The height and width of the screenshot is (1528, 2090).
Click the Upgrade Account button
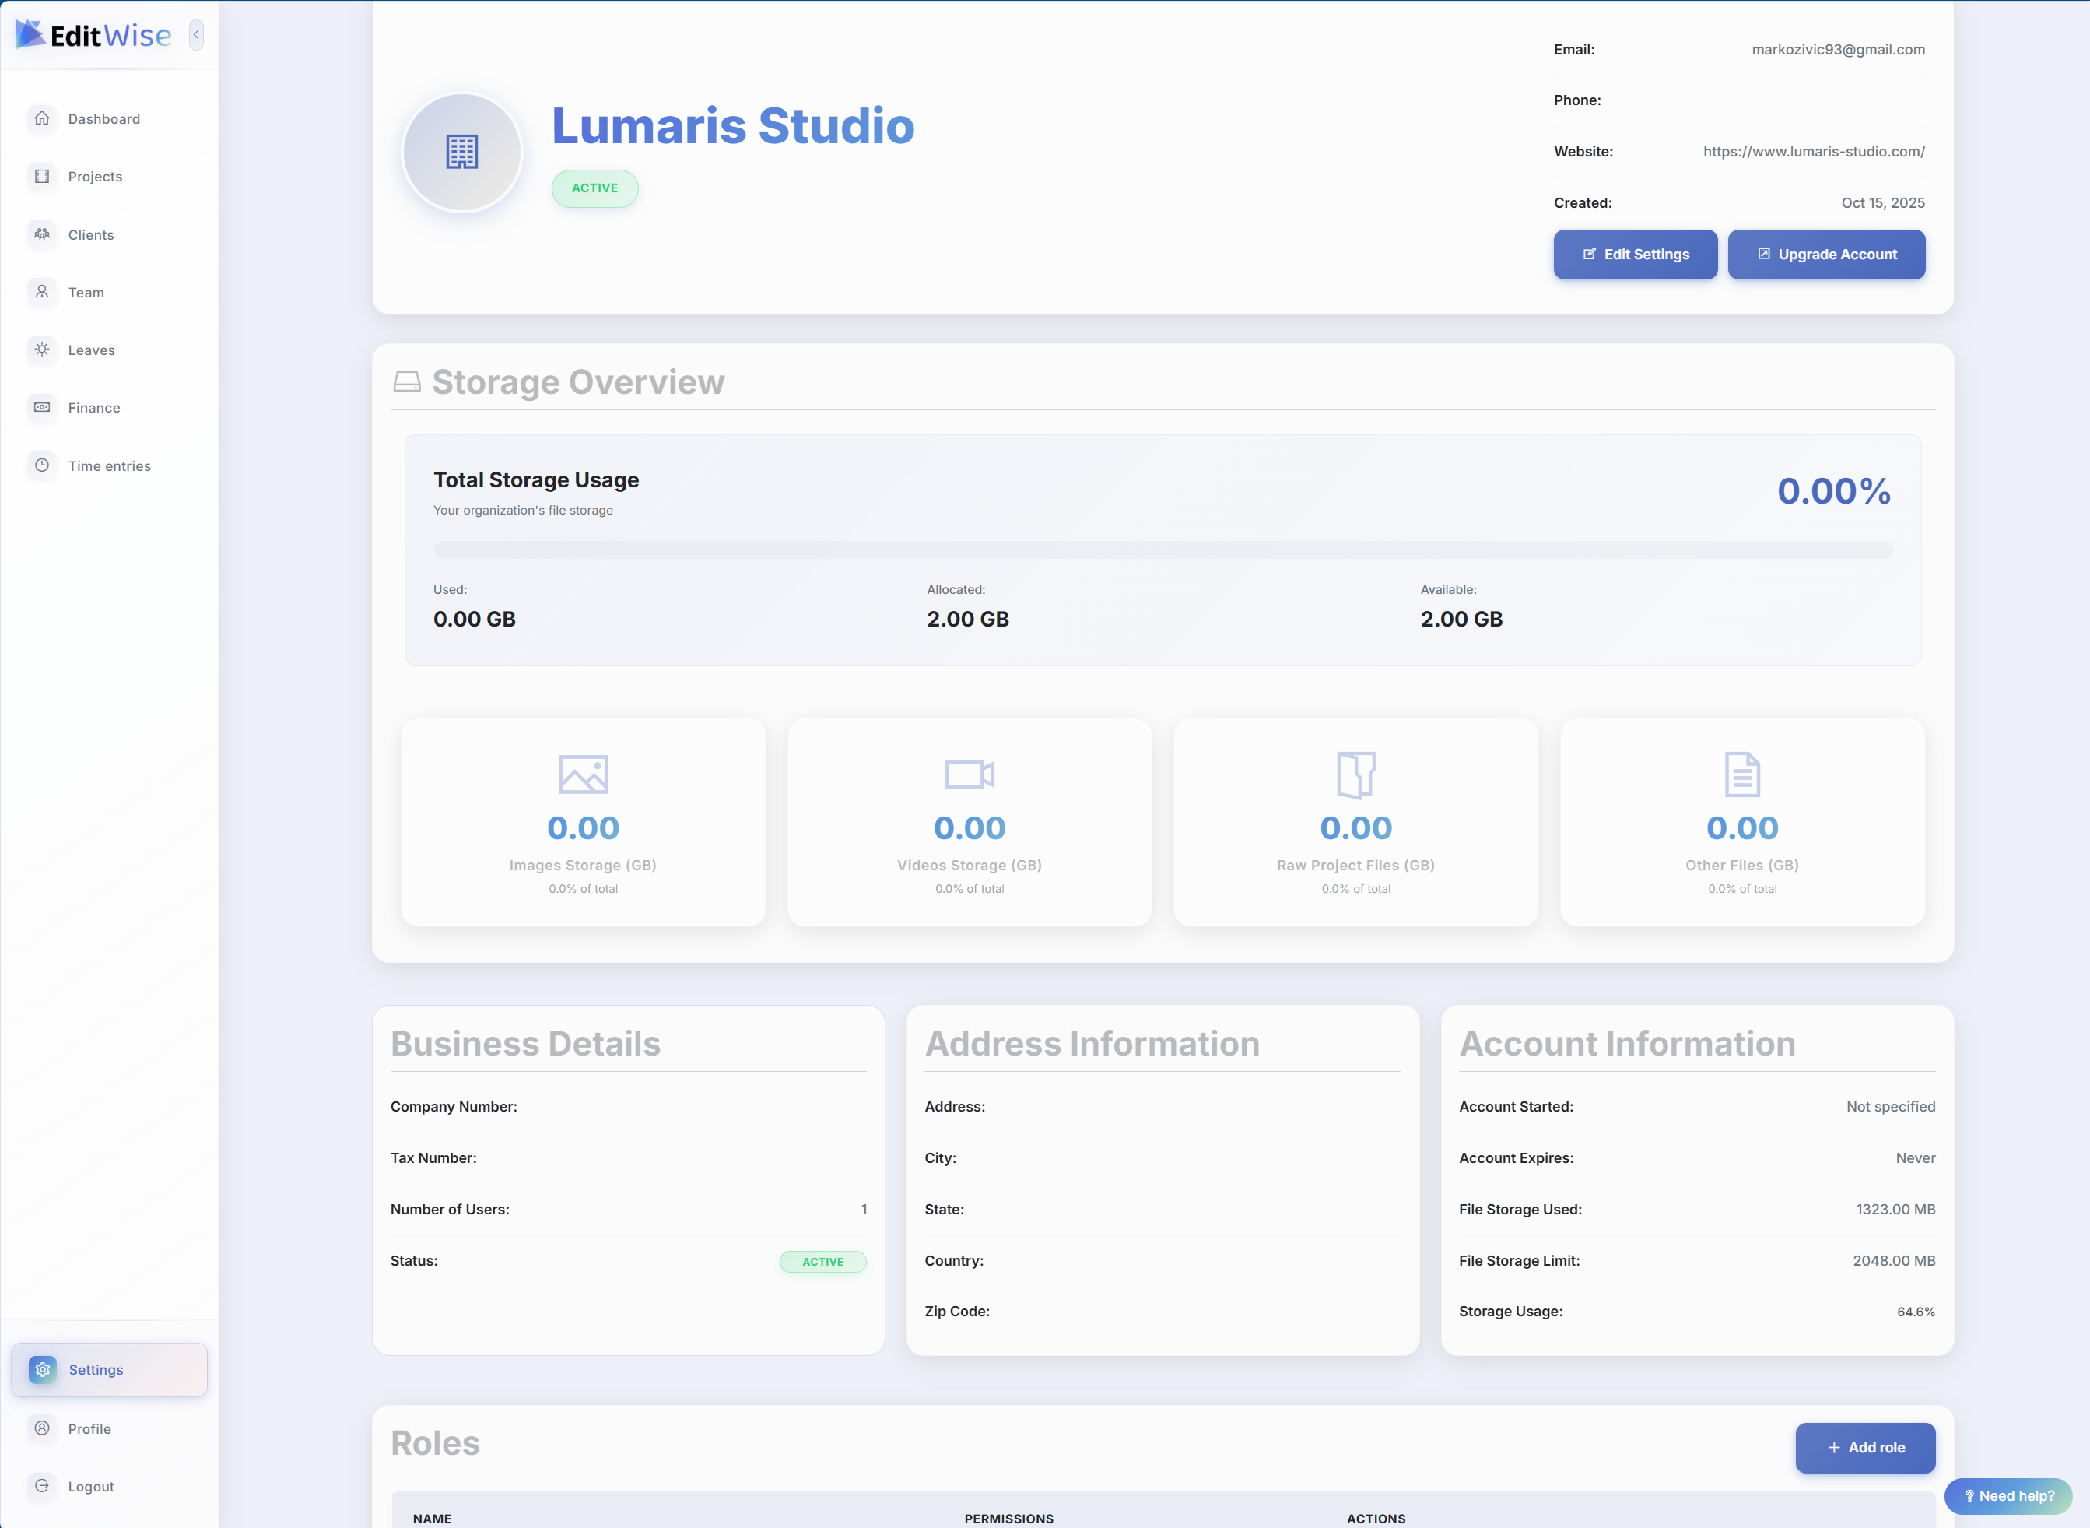tap(1825, 255)
